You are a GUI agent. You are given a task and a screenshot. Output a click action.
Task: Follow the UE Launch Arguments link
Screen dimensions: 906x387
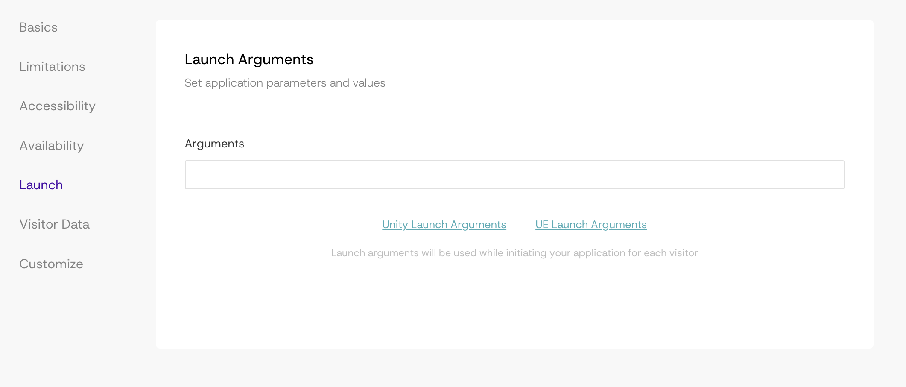(x=591, y=225)
